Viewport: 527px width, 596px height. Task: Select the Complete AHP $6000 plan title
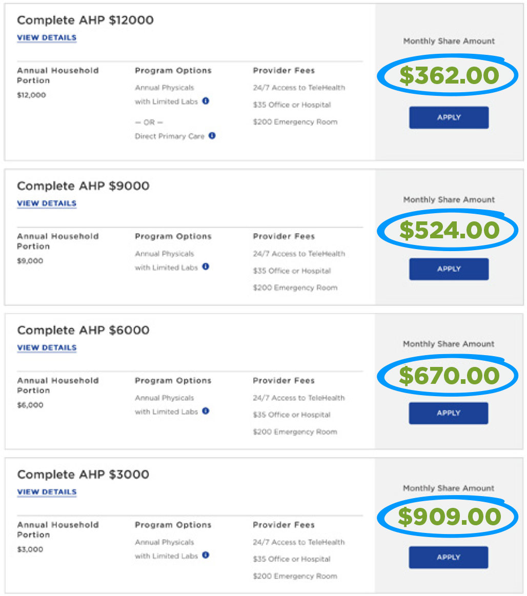coord(83,331)
